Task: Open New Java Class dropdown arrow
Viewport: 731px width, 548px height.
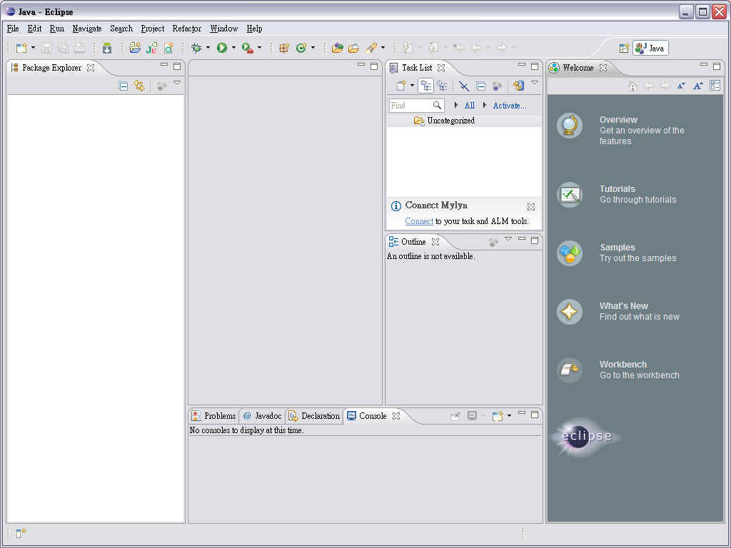Action: (x=313, y=48)
